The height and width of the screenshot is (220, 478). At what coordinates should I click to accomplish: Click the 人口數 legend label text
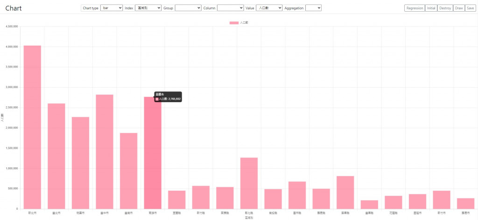point(244,23)
